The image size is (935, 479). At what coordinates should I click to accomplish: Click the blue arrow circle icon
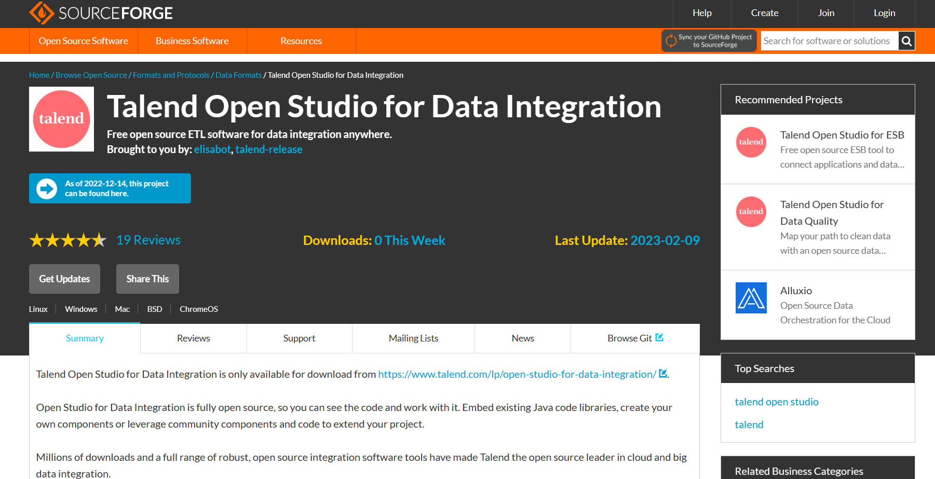coord(47,188)
